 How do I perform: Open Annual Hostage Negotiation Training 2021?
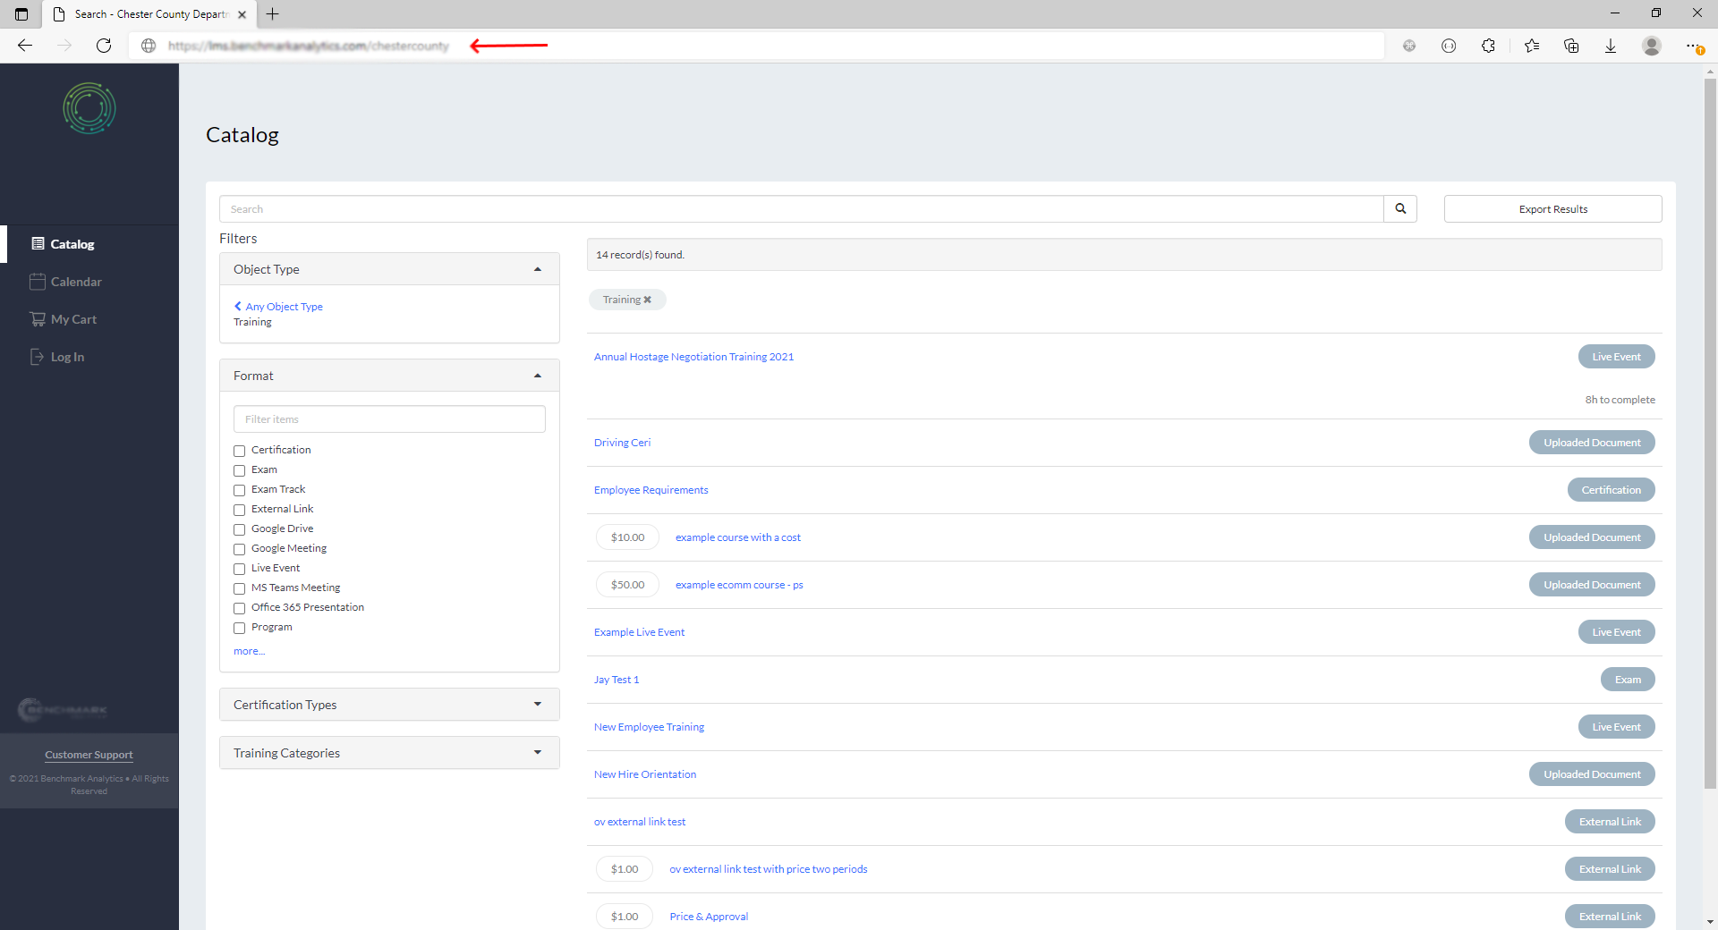click(693, 357)
